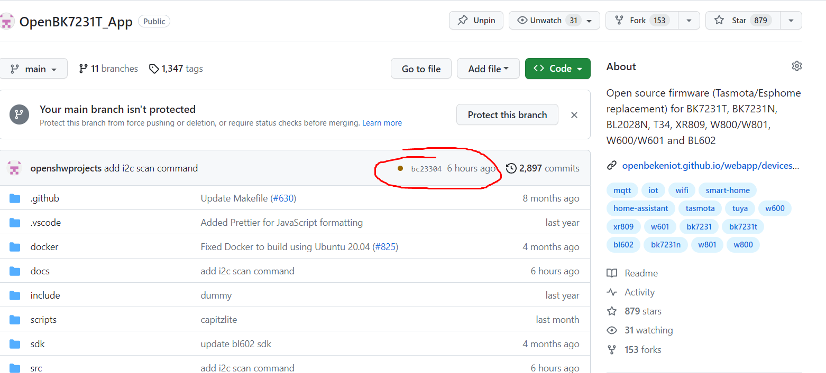Screen dimensions: 826x373
Task: Open the main branch selector dropdown
Action: point(34,69)
